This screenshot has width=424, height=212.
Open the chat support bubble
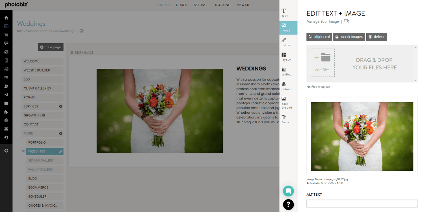pos(288,191)
